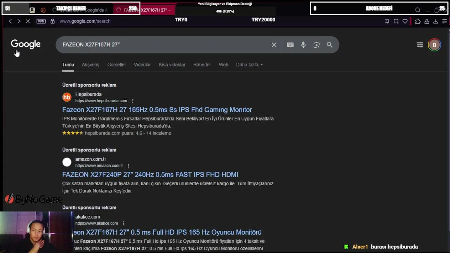Image resolution: width=450 pixels, height=253 pixels.
Task: Open more options for amazon.com.tr ad
Action: pyautogui.click(x=128, y=166)
